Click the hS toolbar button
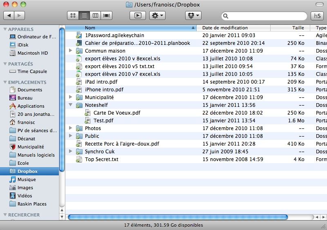Image resolution: width=327 pixels, height=230 pixels. coord(317,15)
